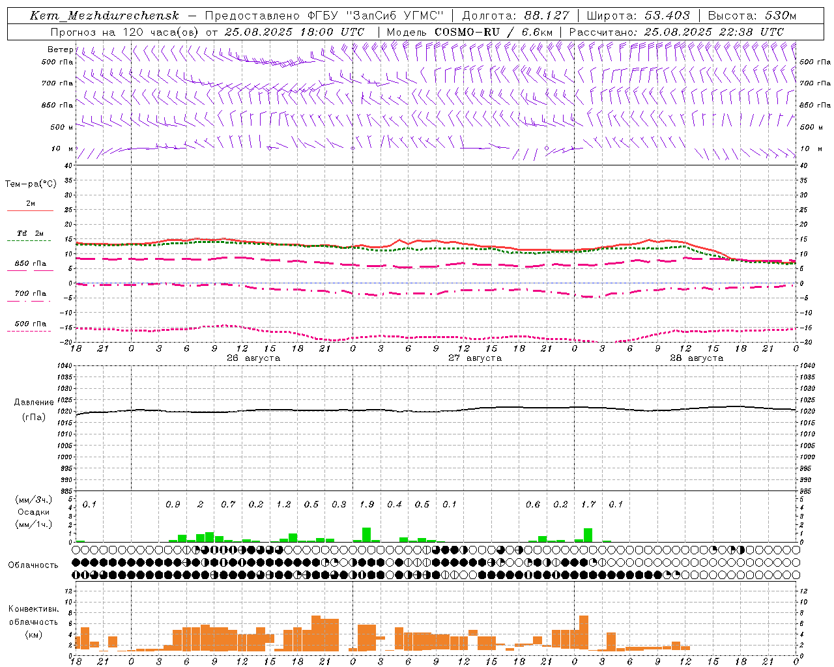Screen dimensions: 834x667
Task: Click the green dotted Td 2м legend line
Action: click(x=29, y=240)
